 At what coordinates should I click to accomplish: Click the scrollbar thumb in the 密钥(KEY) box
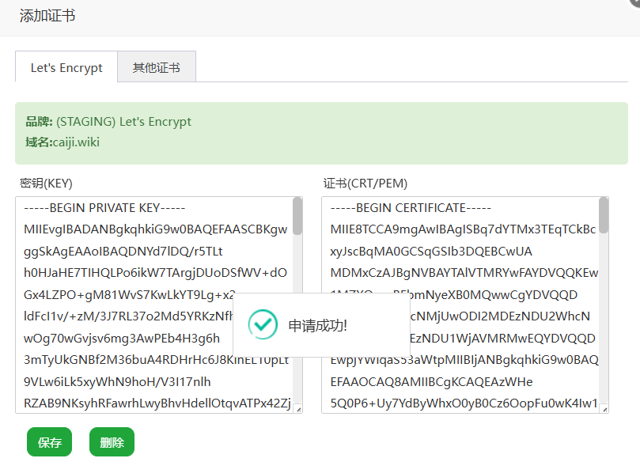(x=297, y=217)
